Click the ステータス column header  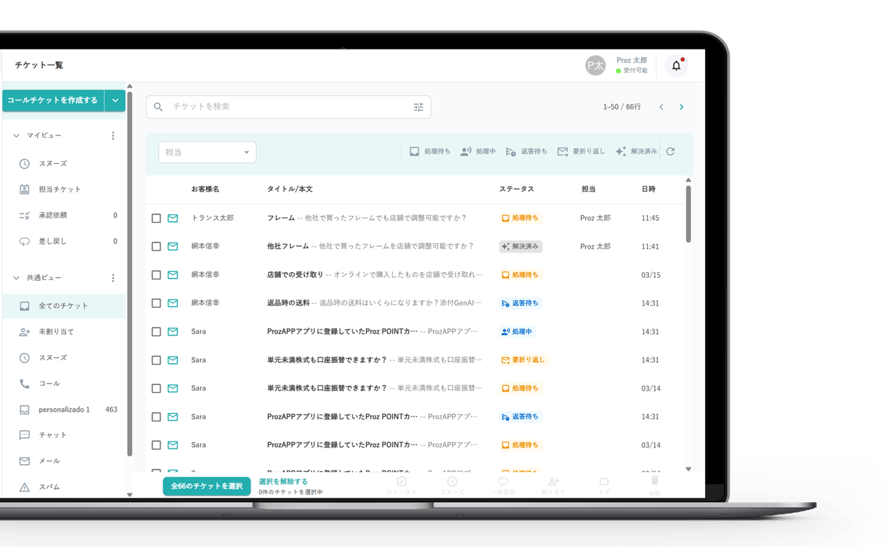516,189
